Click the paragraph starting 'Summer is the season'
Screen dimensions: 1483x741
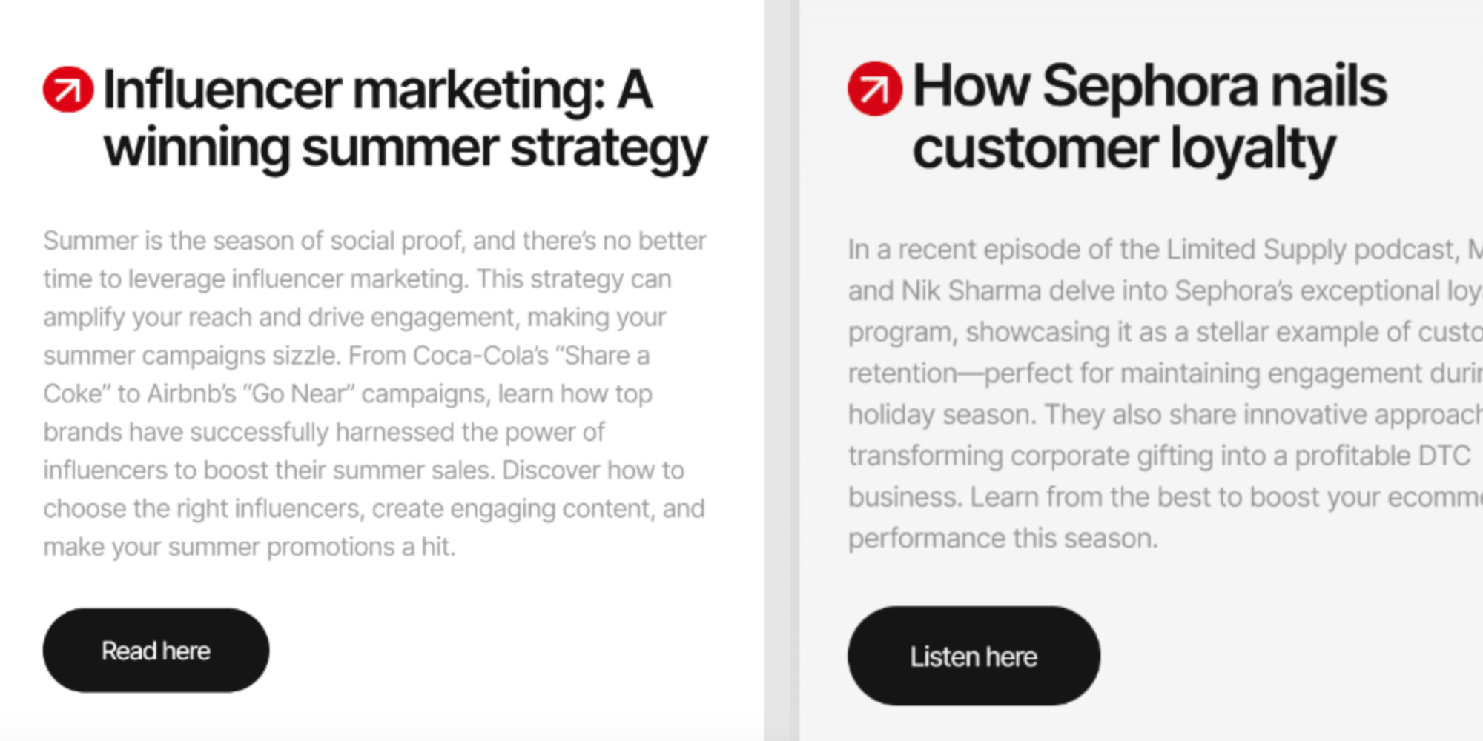tap(375, 393)
